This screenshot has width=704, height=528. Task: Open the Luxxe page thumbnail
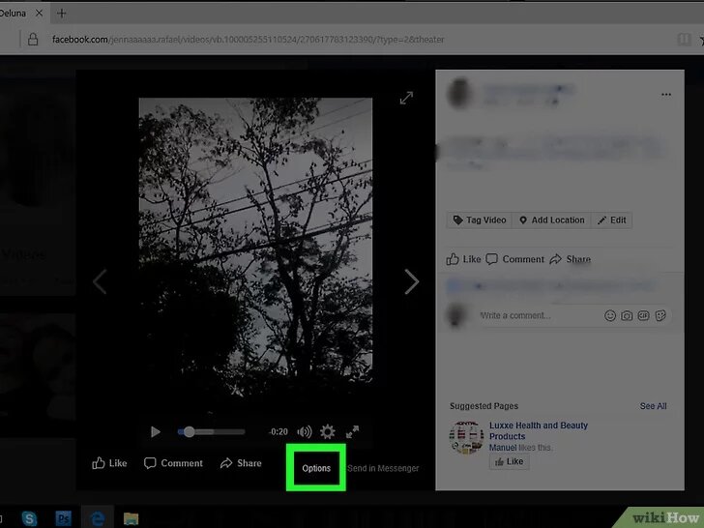coord(466,437)
